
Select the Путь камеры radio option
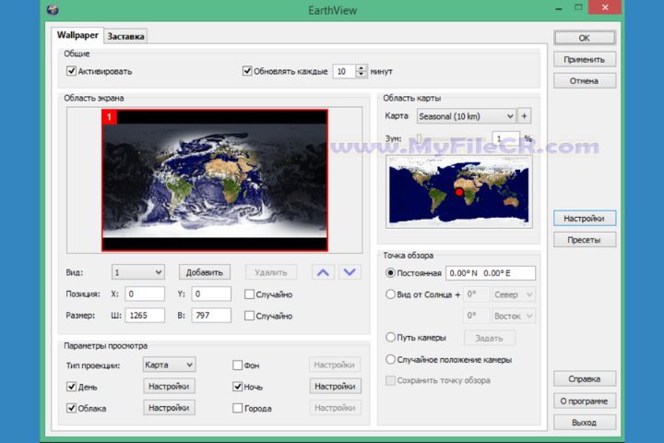click(390, 338)
